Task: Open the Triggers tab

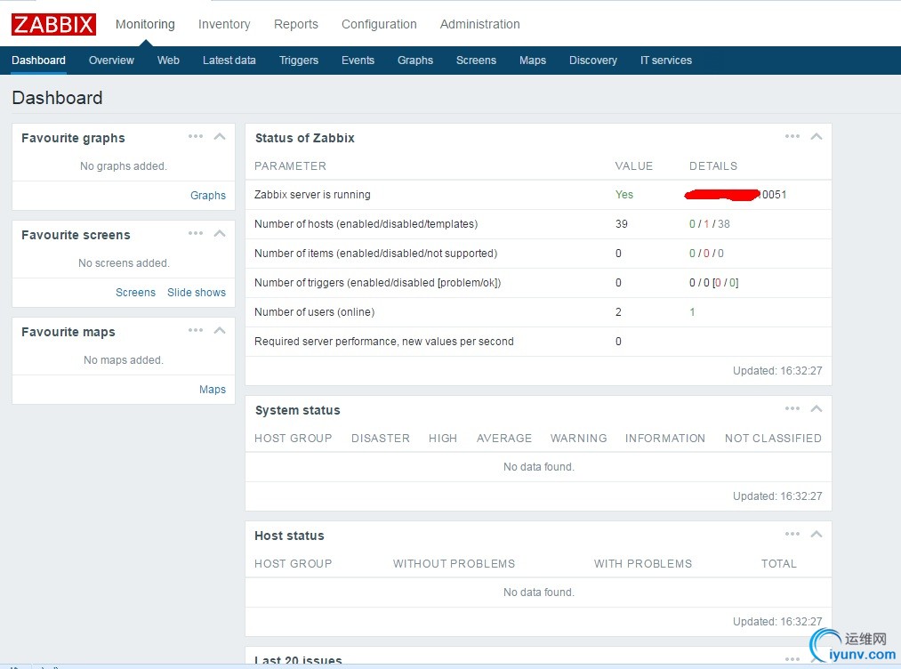Action: (x=299, y=60)
